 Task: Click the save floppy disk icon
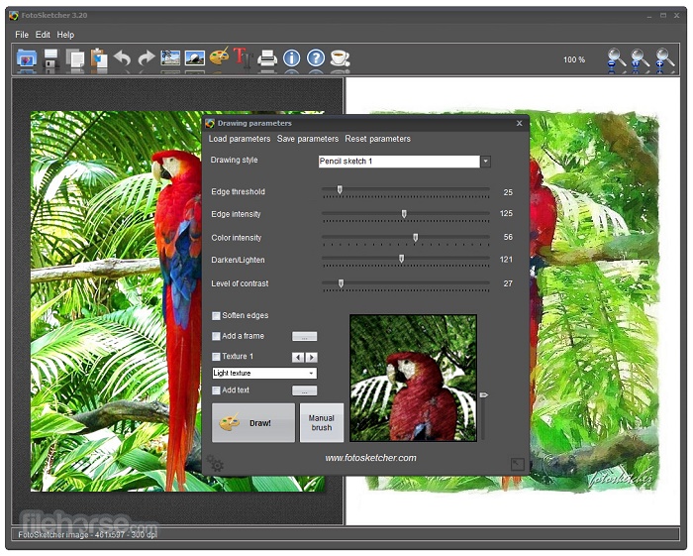point(51,59)
